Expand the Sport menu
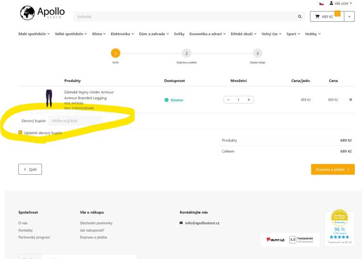The image size is (362, 259). (293, 34)
